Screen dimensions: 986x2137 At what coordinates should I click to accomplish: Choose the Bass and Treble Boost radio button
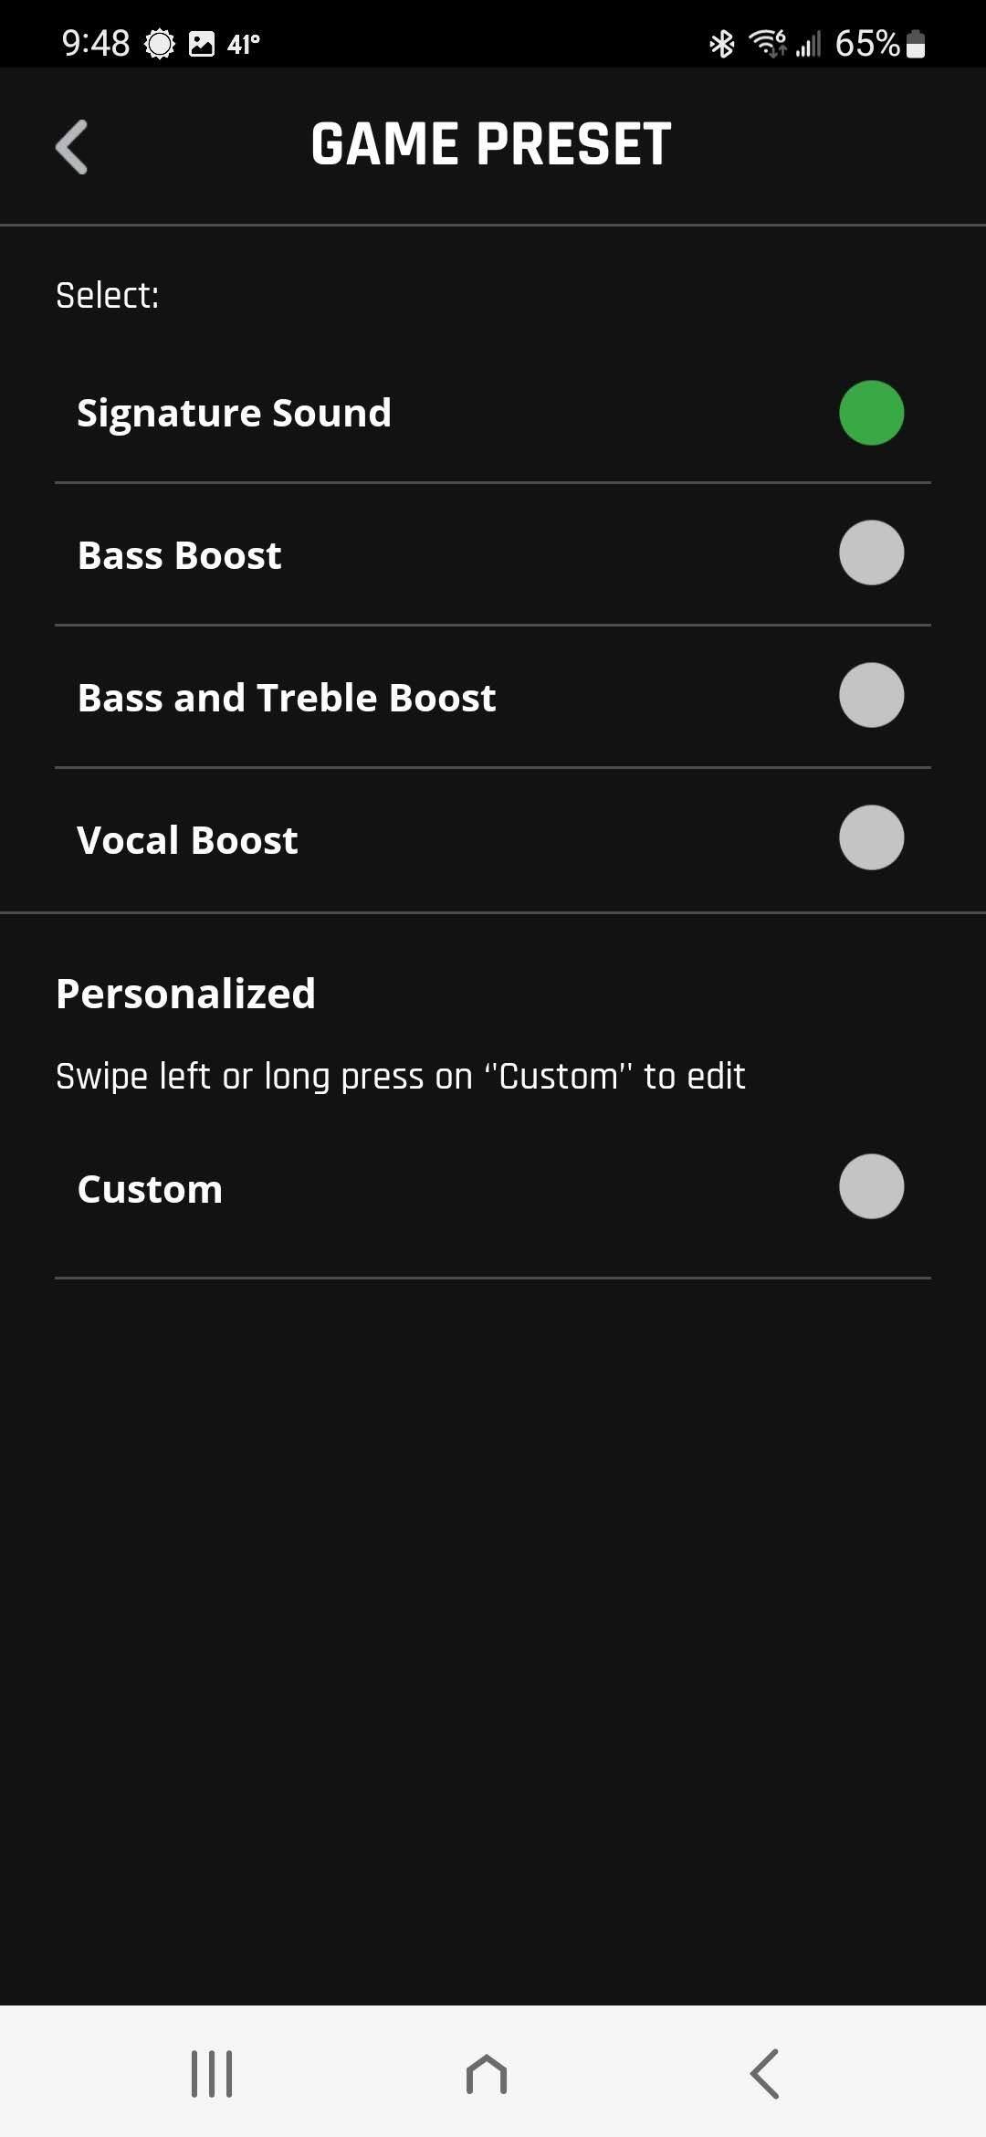(871, 696)
